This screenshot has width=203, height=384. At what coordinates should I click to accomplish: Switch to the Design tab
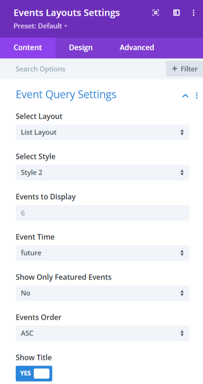pos(80,48)
